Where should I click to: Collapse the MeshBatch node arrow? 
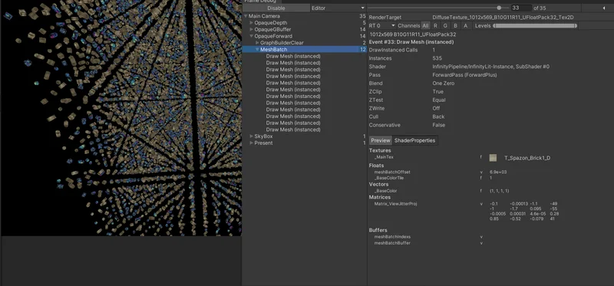(x=257, y=49)
